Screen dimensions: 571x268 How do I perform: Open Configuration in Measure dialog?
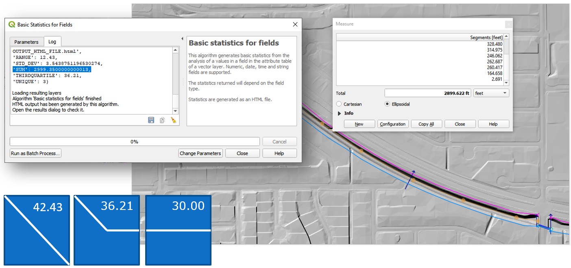[x=392, y=124]
